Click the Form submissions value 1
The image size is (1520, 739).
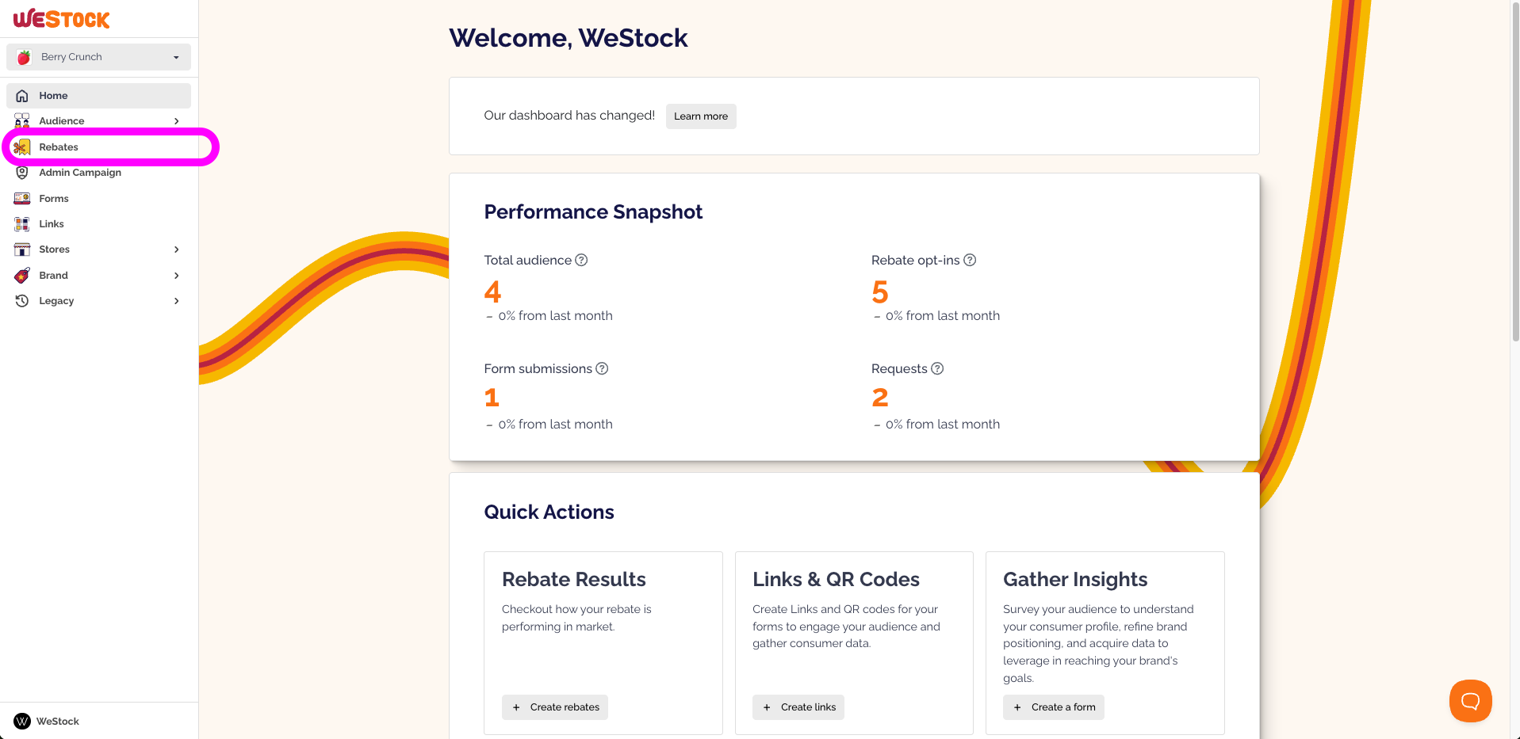[492, 398]
